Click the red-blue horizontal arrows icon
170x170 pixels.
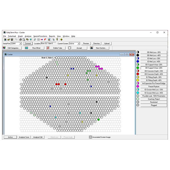[42, 40]
